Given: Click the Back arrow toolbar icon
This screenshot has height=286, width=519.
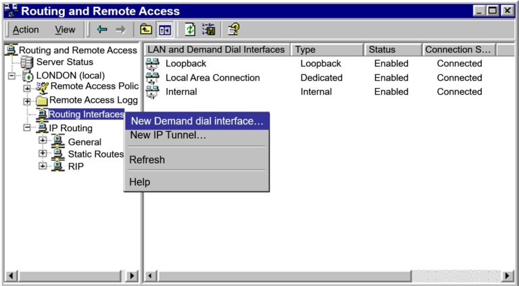Looking at the screenshot, I should pyautogui.click(x=102, y=30).
